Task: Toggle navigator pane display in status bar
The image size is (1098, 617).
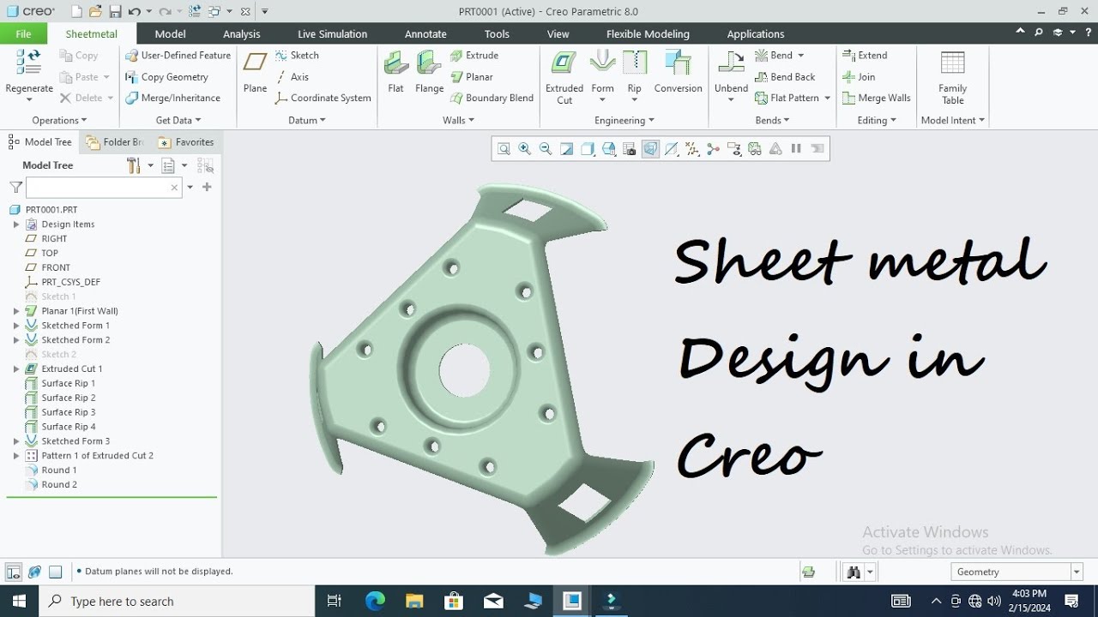Action: click(x=14, y=572)
